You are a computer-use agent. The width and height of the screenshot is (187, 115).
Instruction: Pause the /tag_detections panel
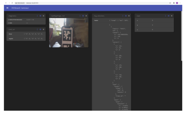pos(126,16)
